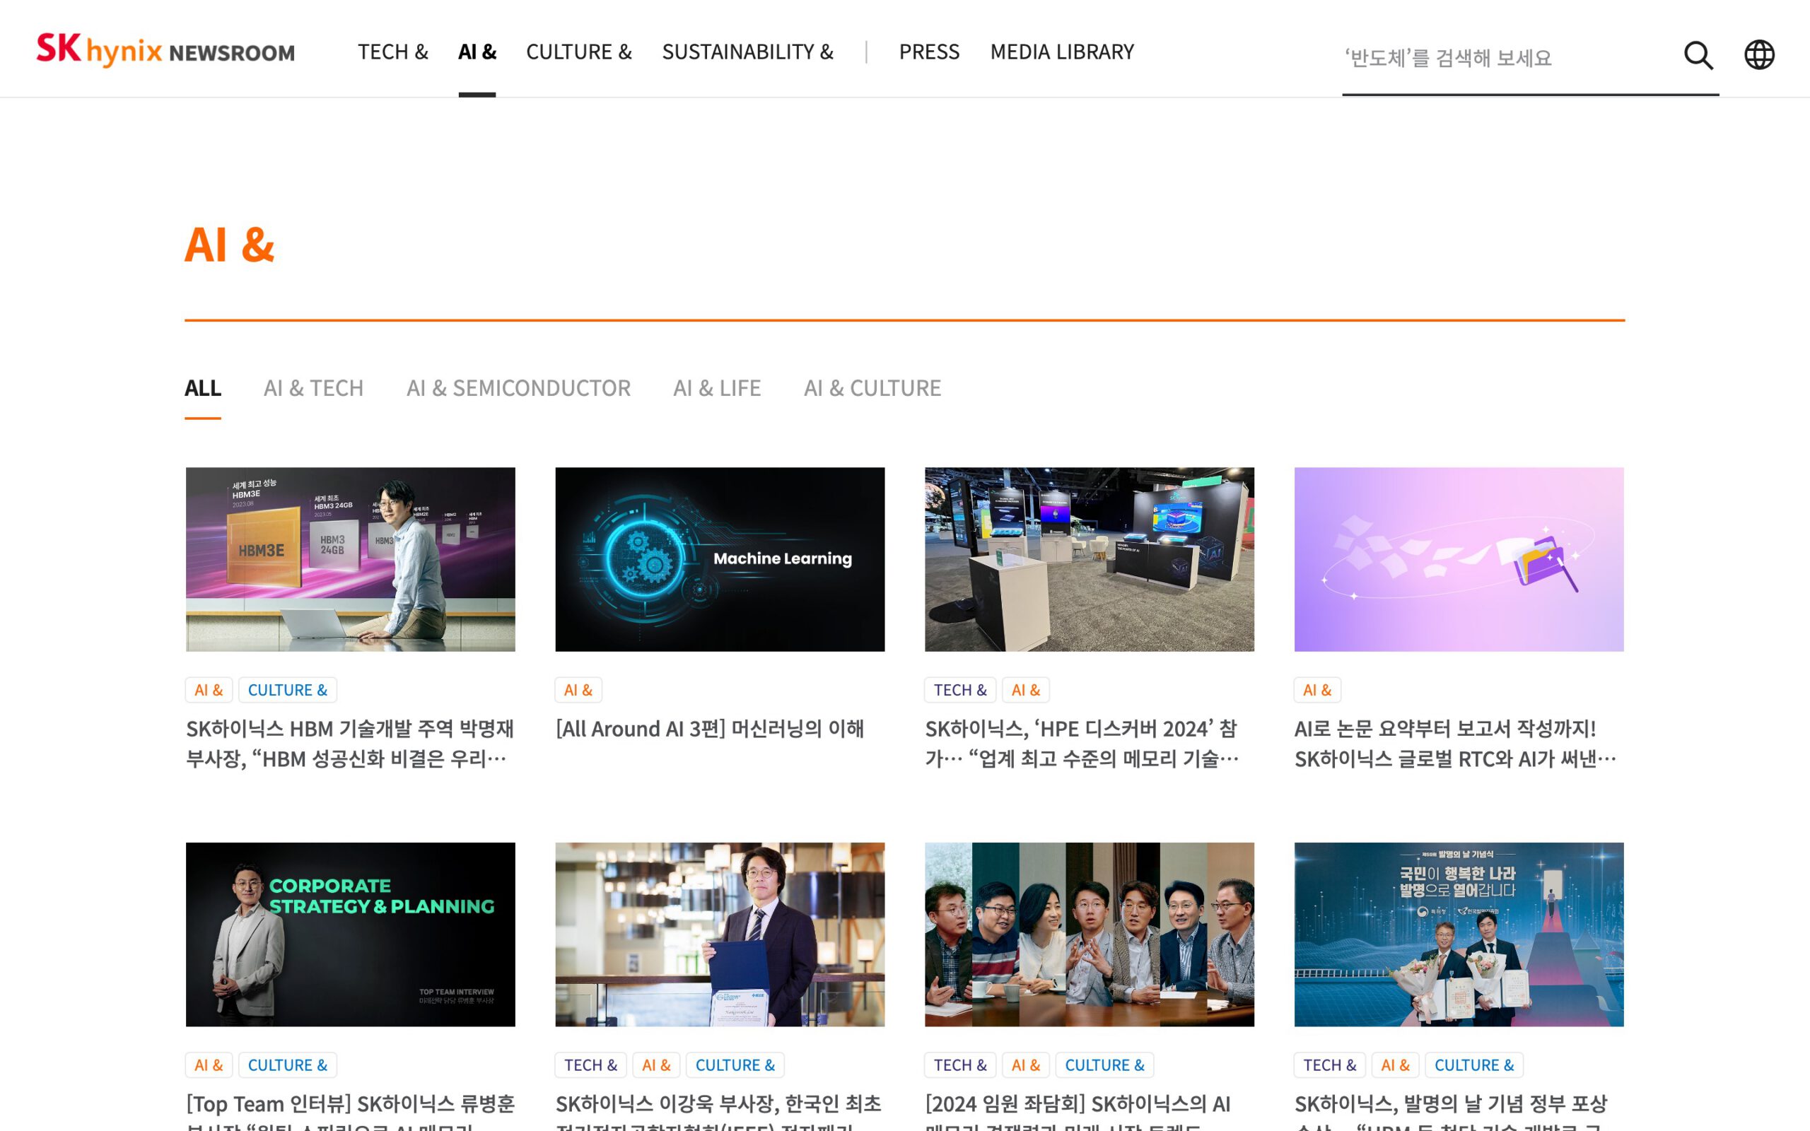Image resolution: width=1810 pixels, height=1131 pixels.
Task: Switch to the AI & LIFE tab
Action: [716, 388]
